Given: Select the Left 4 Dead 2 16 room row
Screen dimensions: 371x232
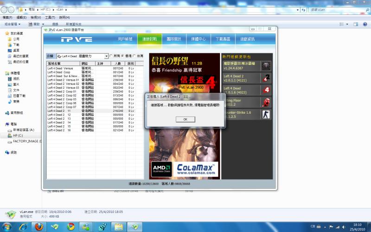Looking at the screenshot, I should coord(95,130).
